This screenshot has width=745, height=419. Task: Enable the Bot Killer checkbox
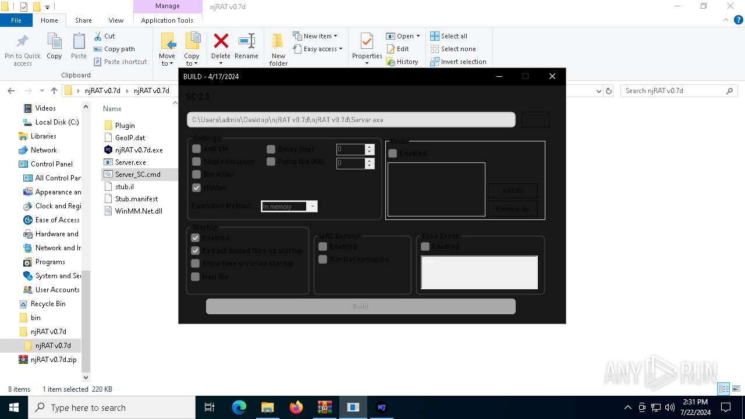coord(196,174)
